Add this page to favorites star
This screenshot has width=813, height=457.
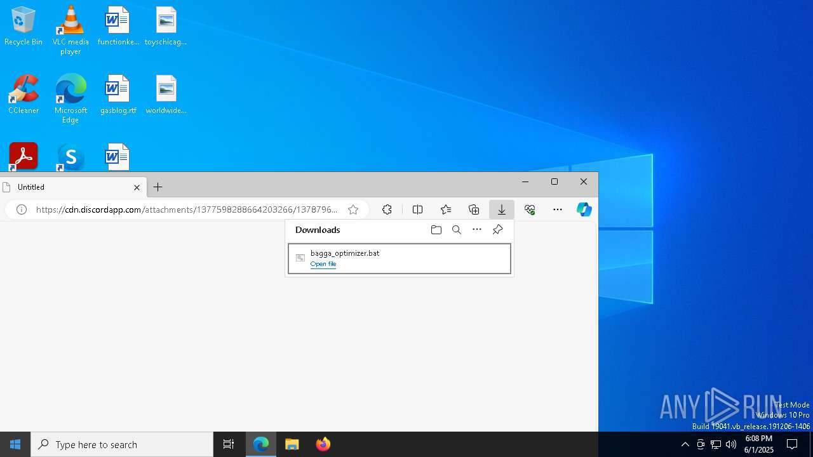[x=353, y=209]
